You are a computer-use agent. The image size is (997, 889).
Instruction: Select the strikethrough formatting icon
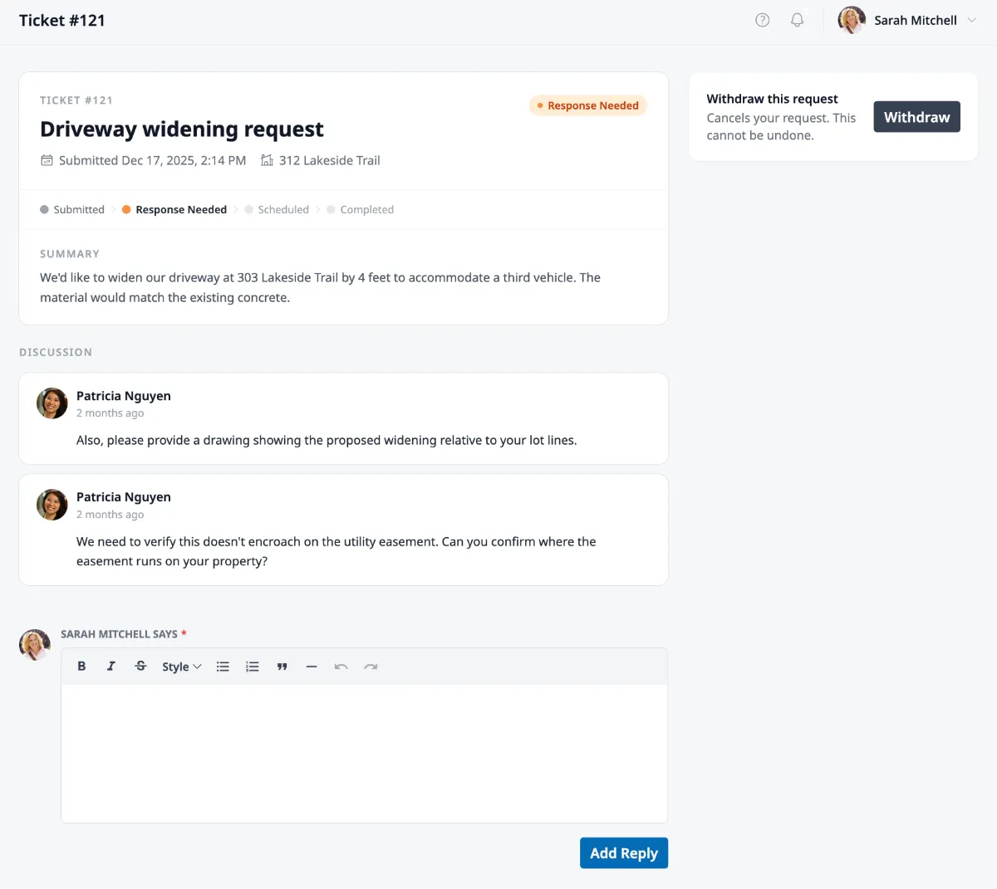point(140,666)
